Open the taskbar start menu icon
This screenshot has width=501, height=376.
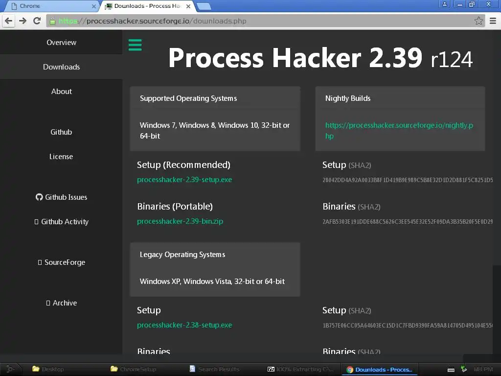10,369
